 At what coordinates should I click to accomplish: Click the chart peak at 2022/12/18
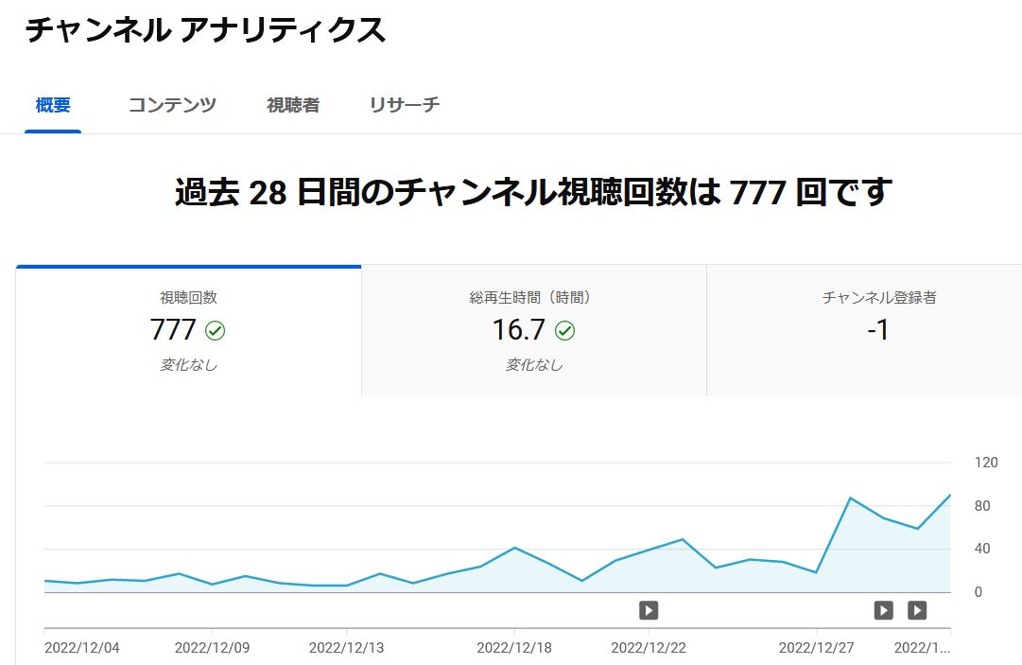click(x=513, y=548)
